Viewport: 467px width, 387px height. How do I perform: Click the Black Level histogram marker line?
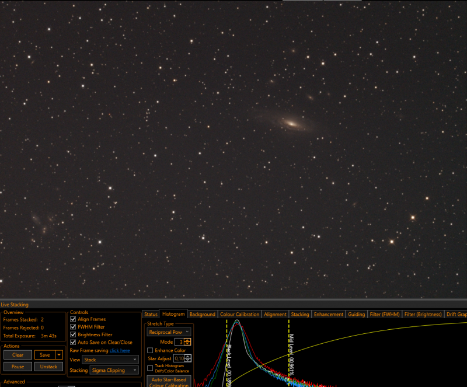(226, 353)
